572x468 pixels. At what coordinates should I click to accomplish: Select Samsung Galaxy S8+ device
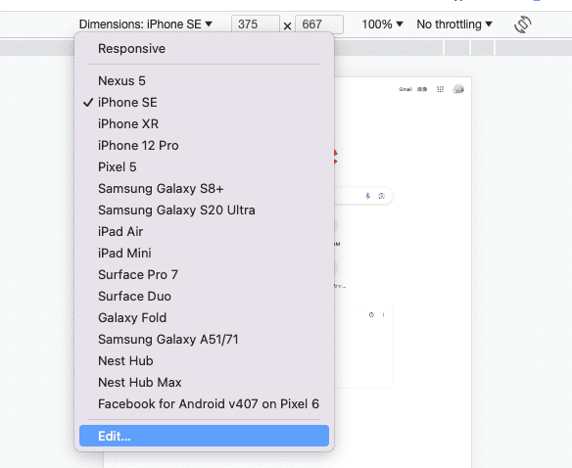(204, 188)
